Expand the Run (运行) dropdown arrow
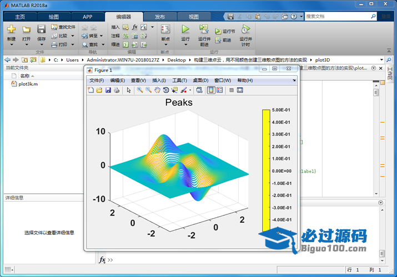397x277 pixels. pos(185,45)
